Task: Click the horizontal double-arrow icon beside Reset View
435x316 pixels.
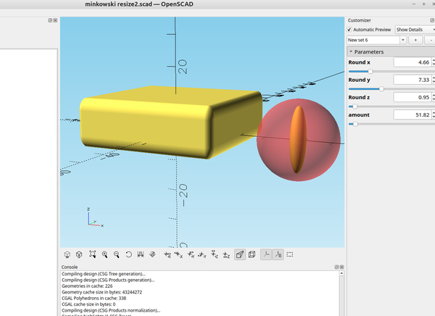Action: coord(141,254)
